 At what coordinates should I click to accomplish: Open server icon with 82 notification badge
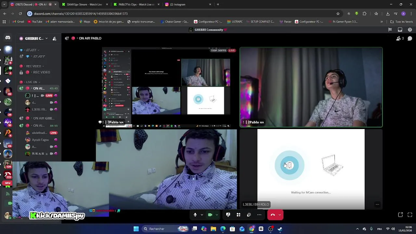(x=8, y=92)
